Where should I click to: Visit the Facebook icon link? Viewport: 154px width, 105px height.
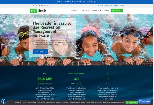[37, 6]
